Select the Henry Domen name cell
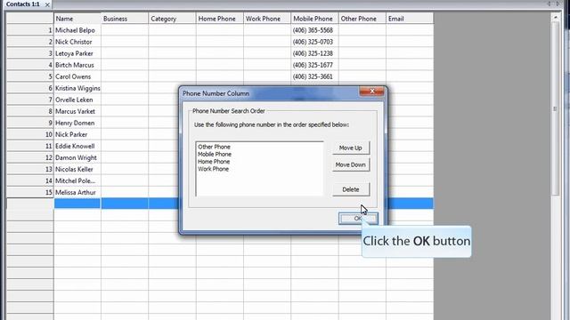This screenshot has height=320, width=570. point(77,123)
